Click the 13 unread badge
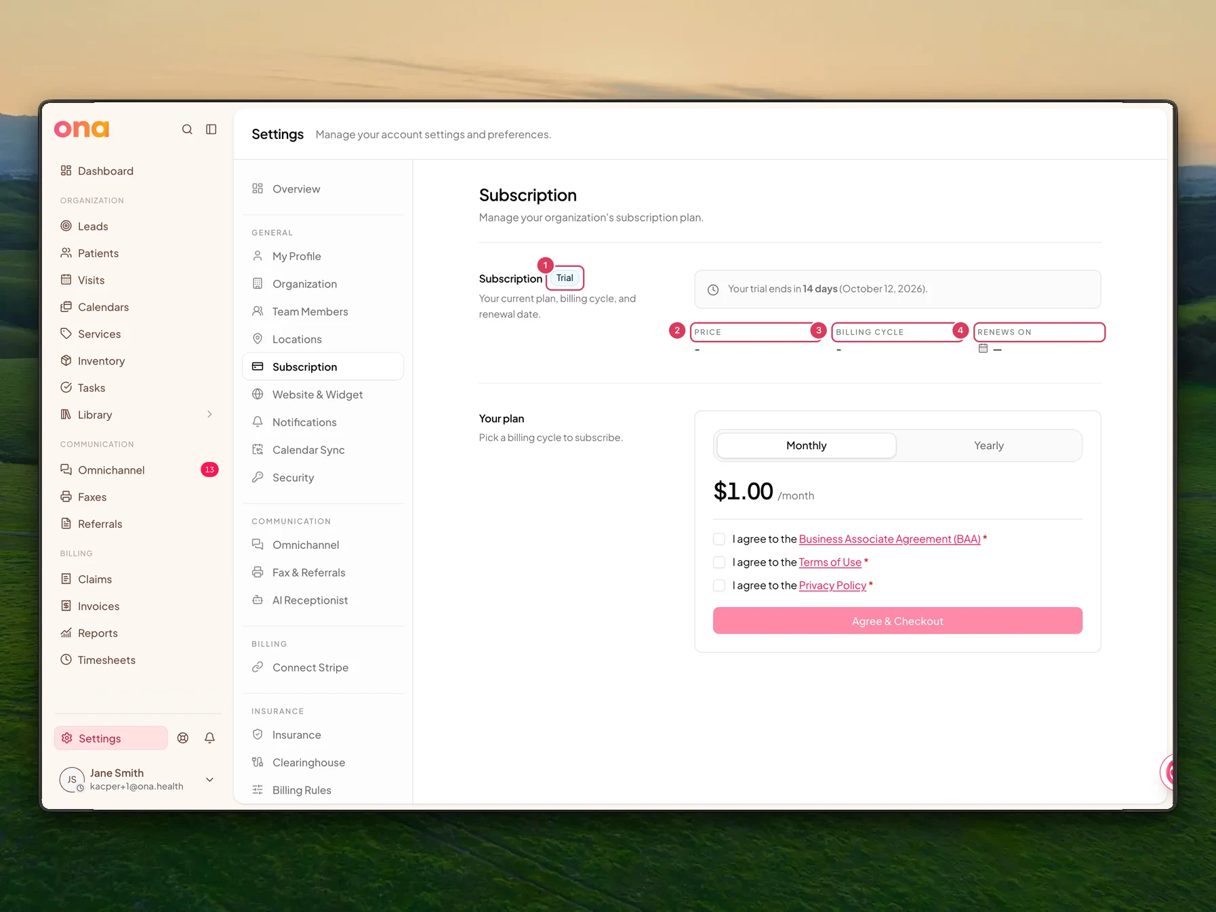 [209, 470]
